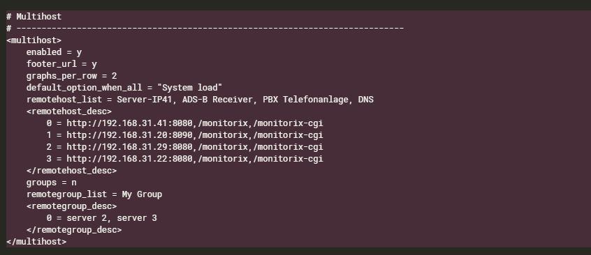Click the 'enabled = y' line

(54, 52)
